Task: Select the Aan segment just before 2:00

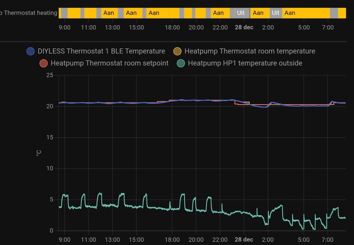Action: [260, 13]
